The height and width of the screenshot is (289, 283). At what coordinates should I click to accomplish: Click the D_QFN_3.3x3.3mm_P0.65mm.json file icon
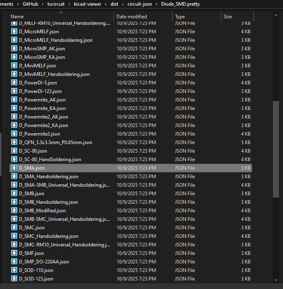(x=14, y=142)
